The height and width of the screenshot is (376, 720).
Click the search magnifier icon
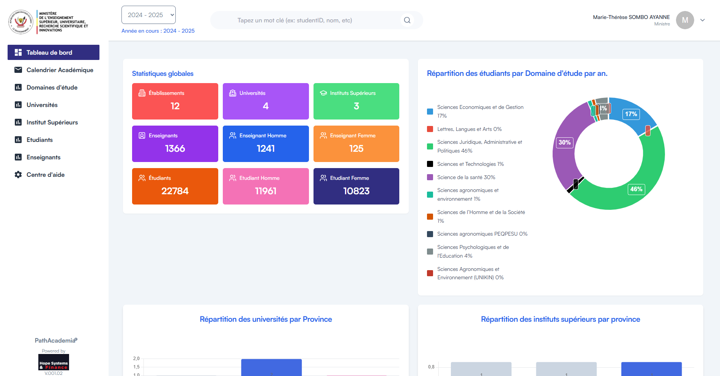[x=407, y=20]
